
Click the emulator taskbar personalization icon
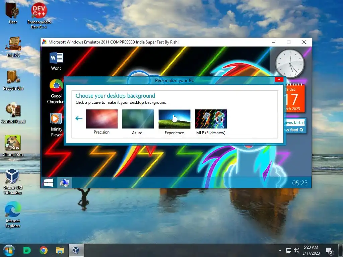[65, 183]
